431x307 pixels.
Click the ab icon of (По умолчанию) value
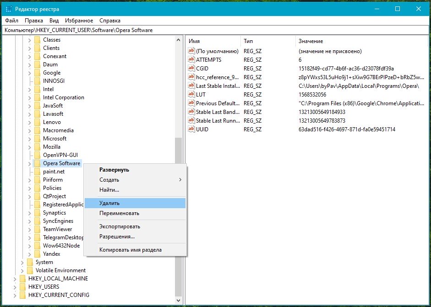point(191,51)
